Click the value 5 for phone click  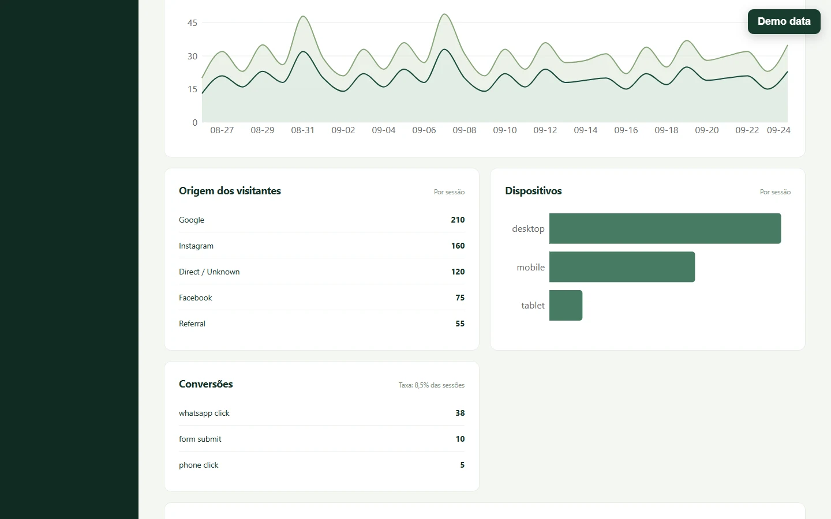pos(462,465)
